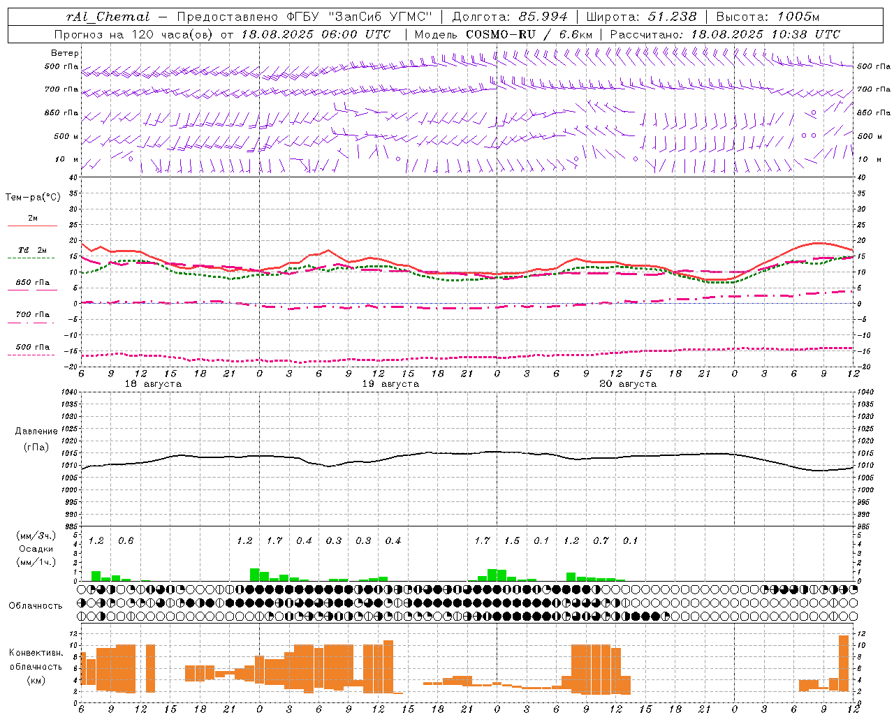
Task: Click the Рассчитано: 18.08.2025 10:38 UTC timestamp
Action: tap(725, 34)
